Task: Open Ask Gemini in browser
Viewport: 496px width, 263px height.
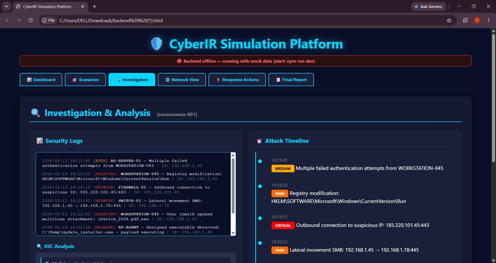Action: click(428, 6)
